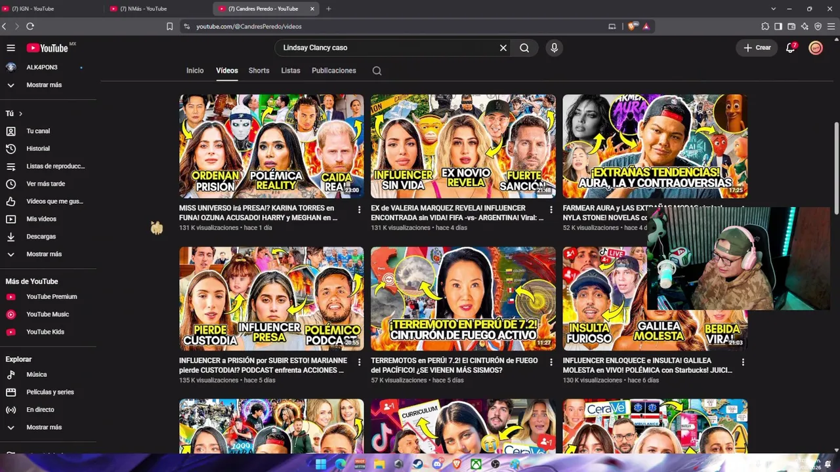Open more options for EX de VALERIA MARQUEZ video
The height and width of the screenshot is (472, 840).
[551, 210]
